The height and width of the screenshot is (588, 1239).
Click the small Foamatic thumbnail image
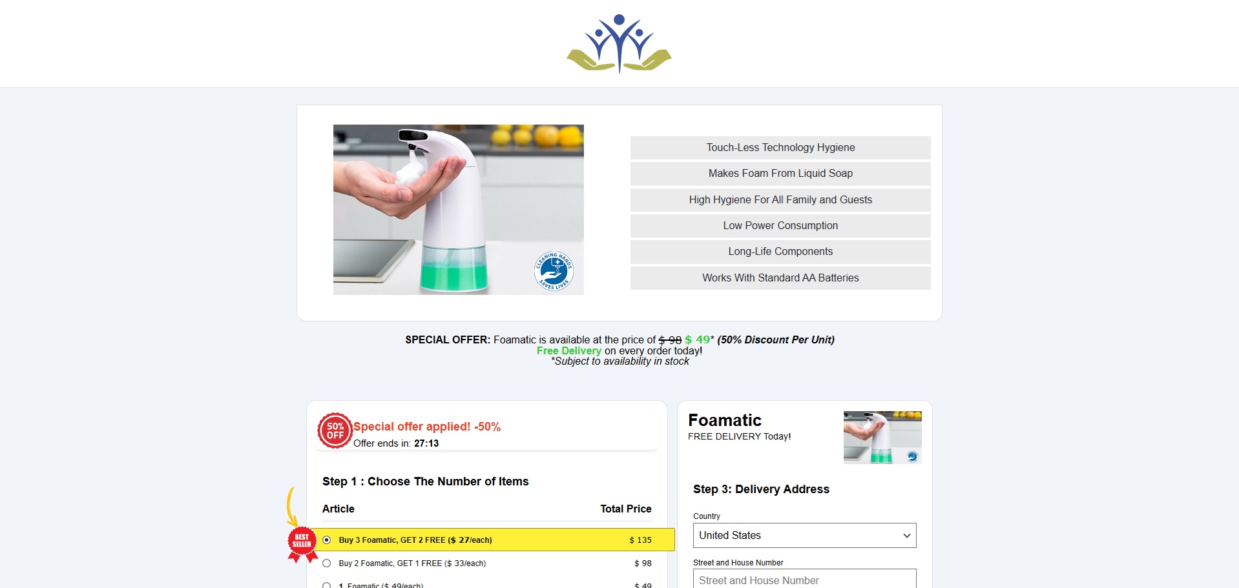point(882,437)
